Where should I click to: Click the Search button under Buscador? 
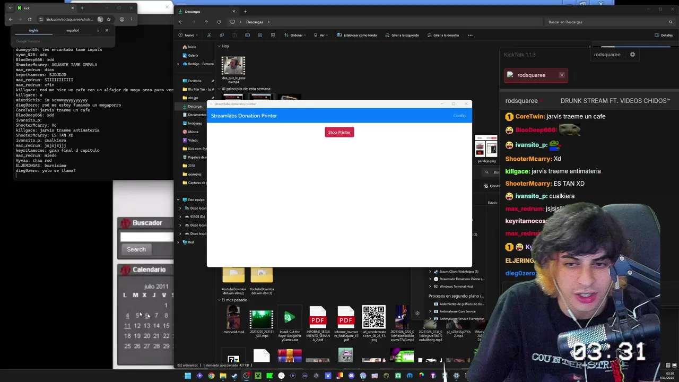136,249
